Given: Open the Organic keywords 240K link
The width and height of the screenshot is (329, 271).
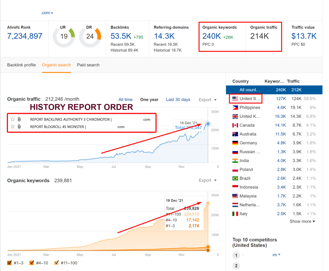Looking at the screenshot, I should (x=211, y=36).
